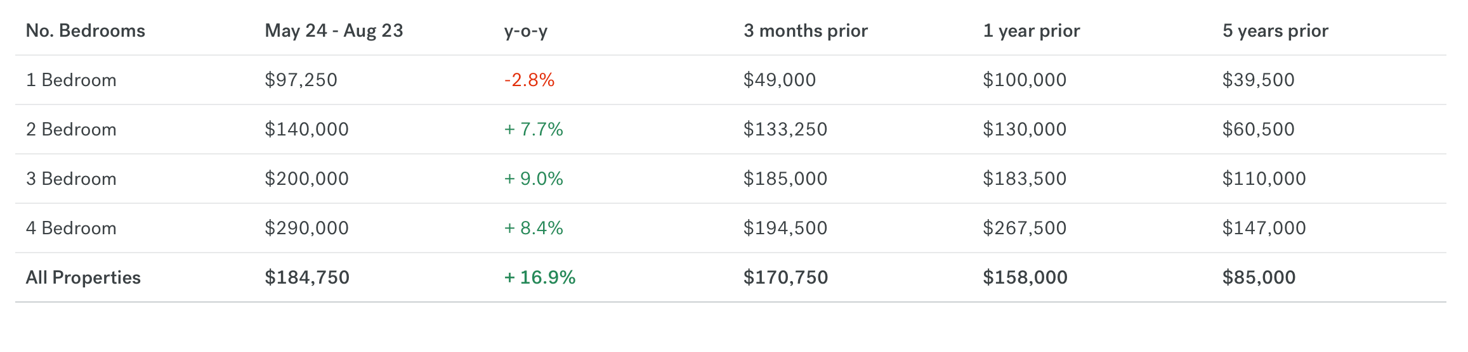
Task: Click the "4 Bedroom" row label
Action: (x=71, y=229)
